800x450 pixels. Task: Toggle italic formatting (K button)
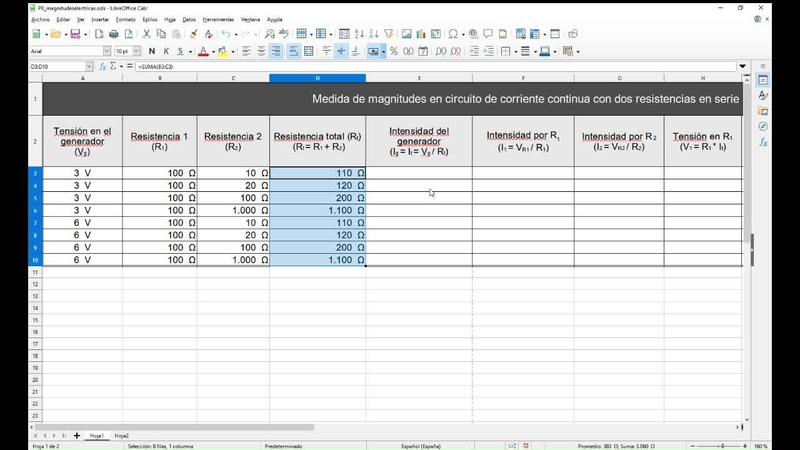166,51
